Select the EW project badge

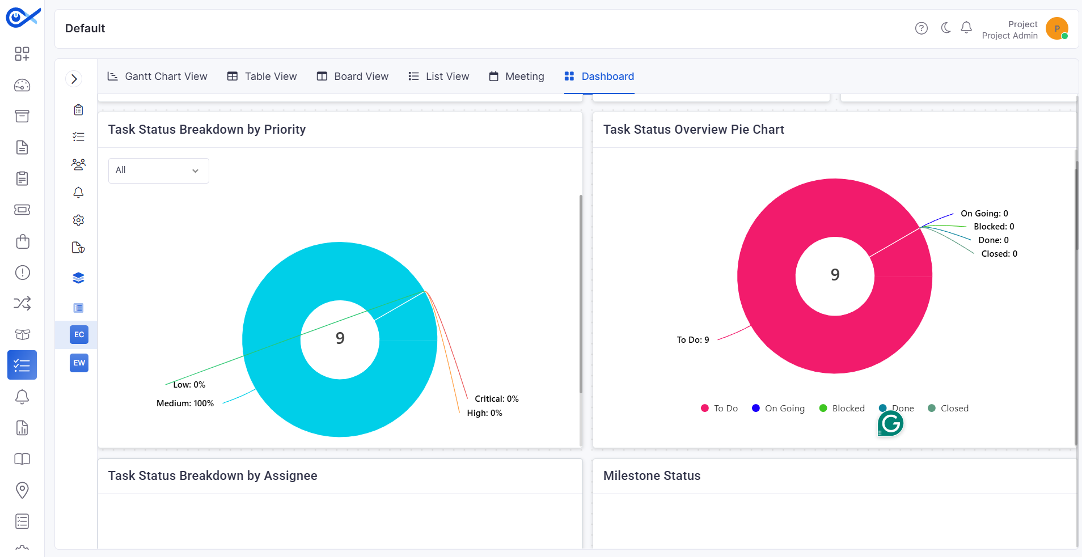79,363
